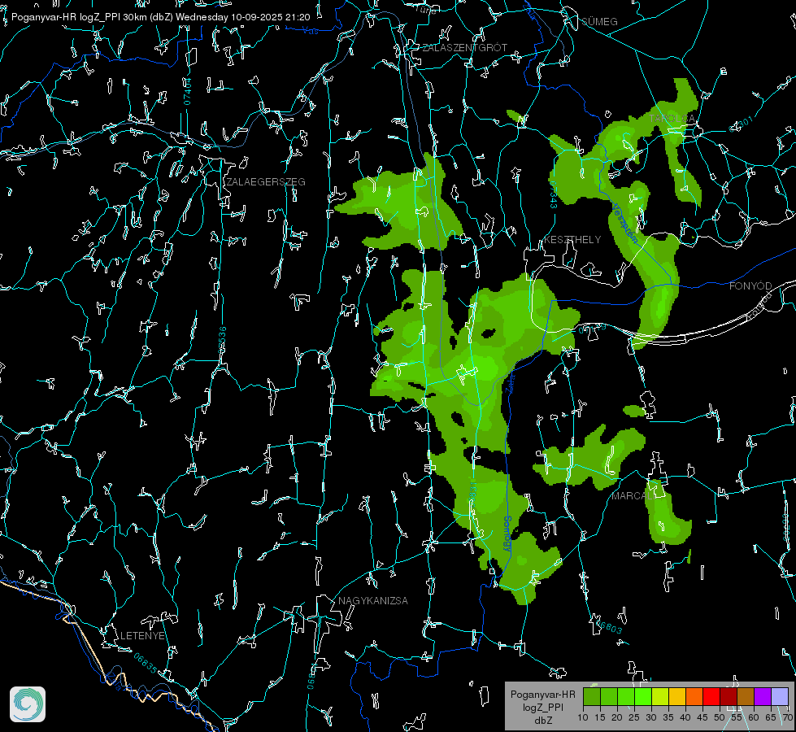Select the yellow 35–40 dBZ swatch
The width and height of the screenshot is (796, 732).
678,696
